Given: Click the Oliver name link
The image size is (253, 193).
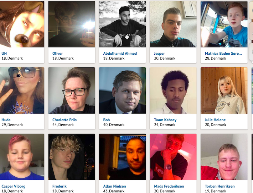Looking at the screenshot, I should coord(57,53).
